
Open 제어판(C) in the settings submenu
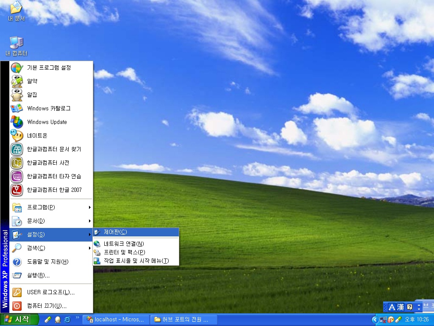136,232
